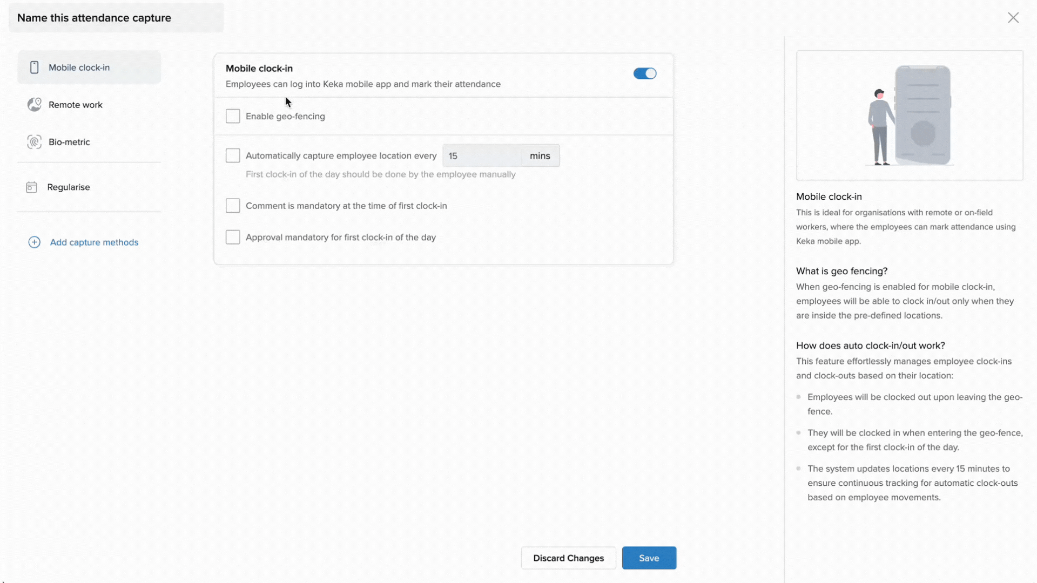Click the Remote work globe icon
The height and width of the screenshot is (583, 1037).
pos(35,105)
